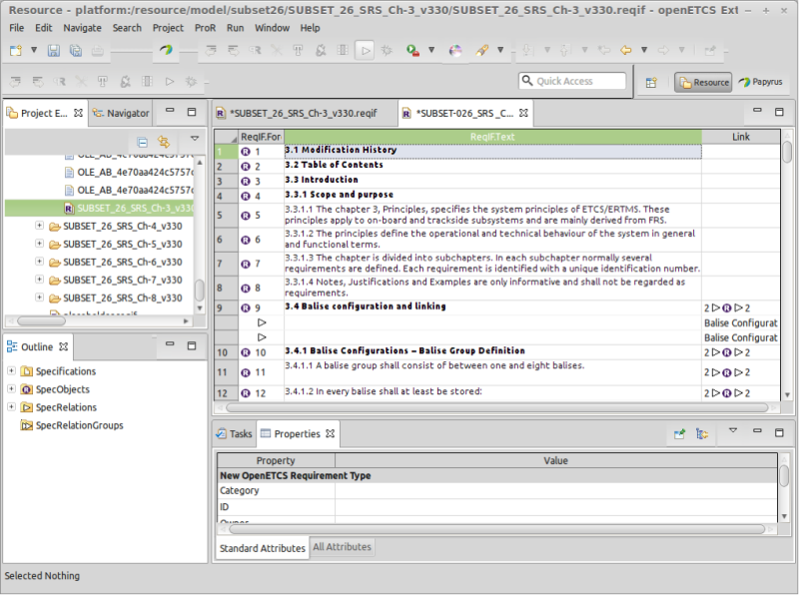Click the Property column header

coord(276,460)
